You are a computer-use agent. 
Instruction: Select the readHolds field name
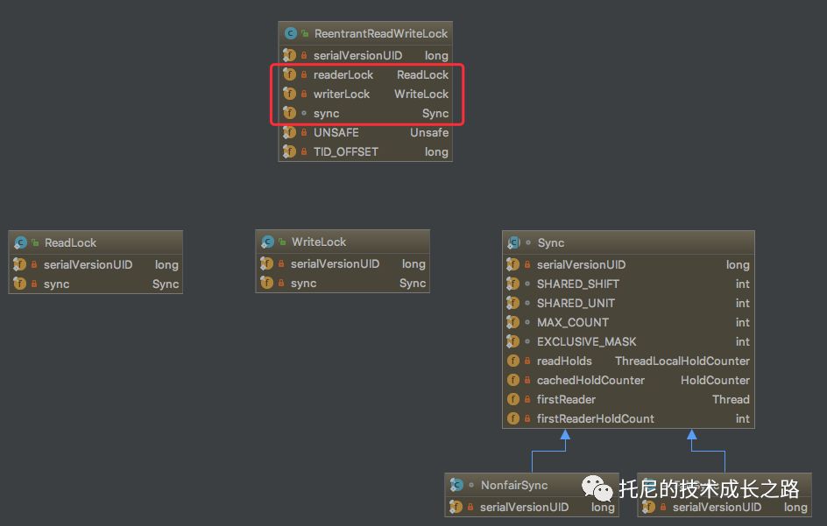564,361
